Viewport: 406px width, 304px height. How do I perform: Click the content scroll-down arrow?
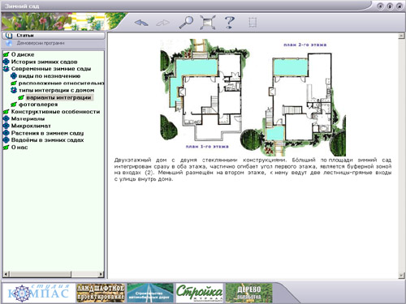click(x=401, y=276)
